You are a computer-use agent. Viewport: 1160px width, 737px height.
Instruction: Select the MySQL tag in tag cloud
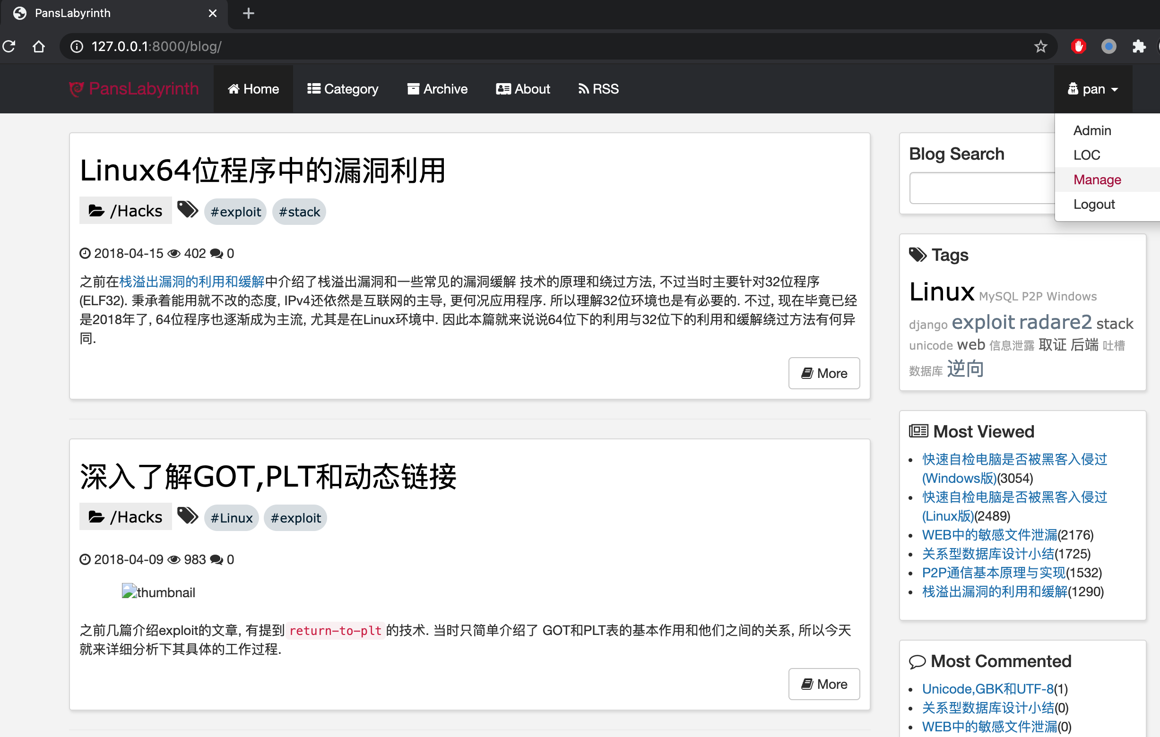[x=998, y=296]
